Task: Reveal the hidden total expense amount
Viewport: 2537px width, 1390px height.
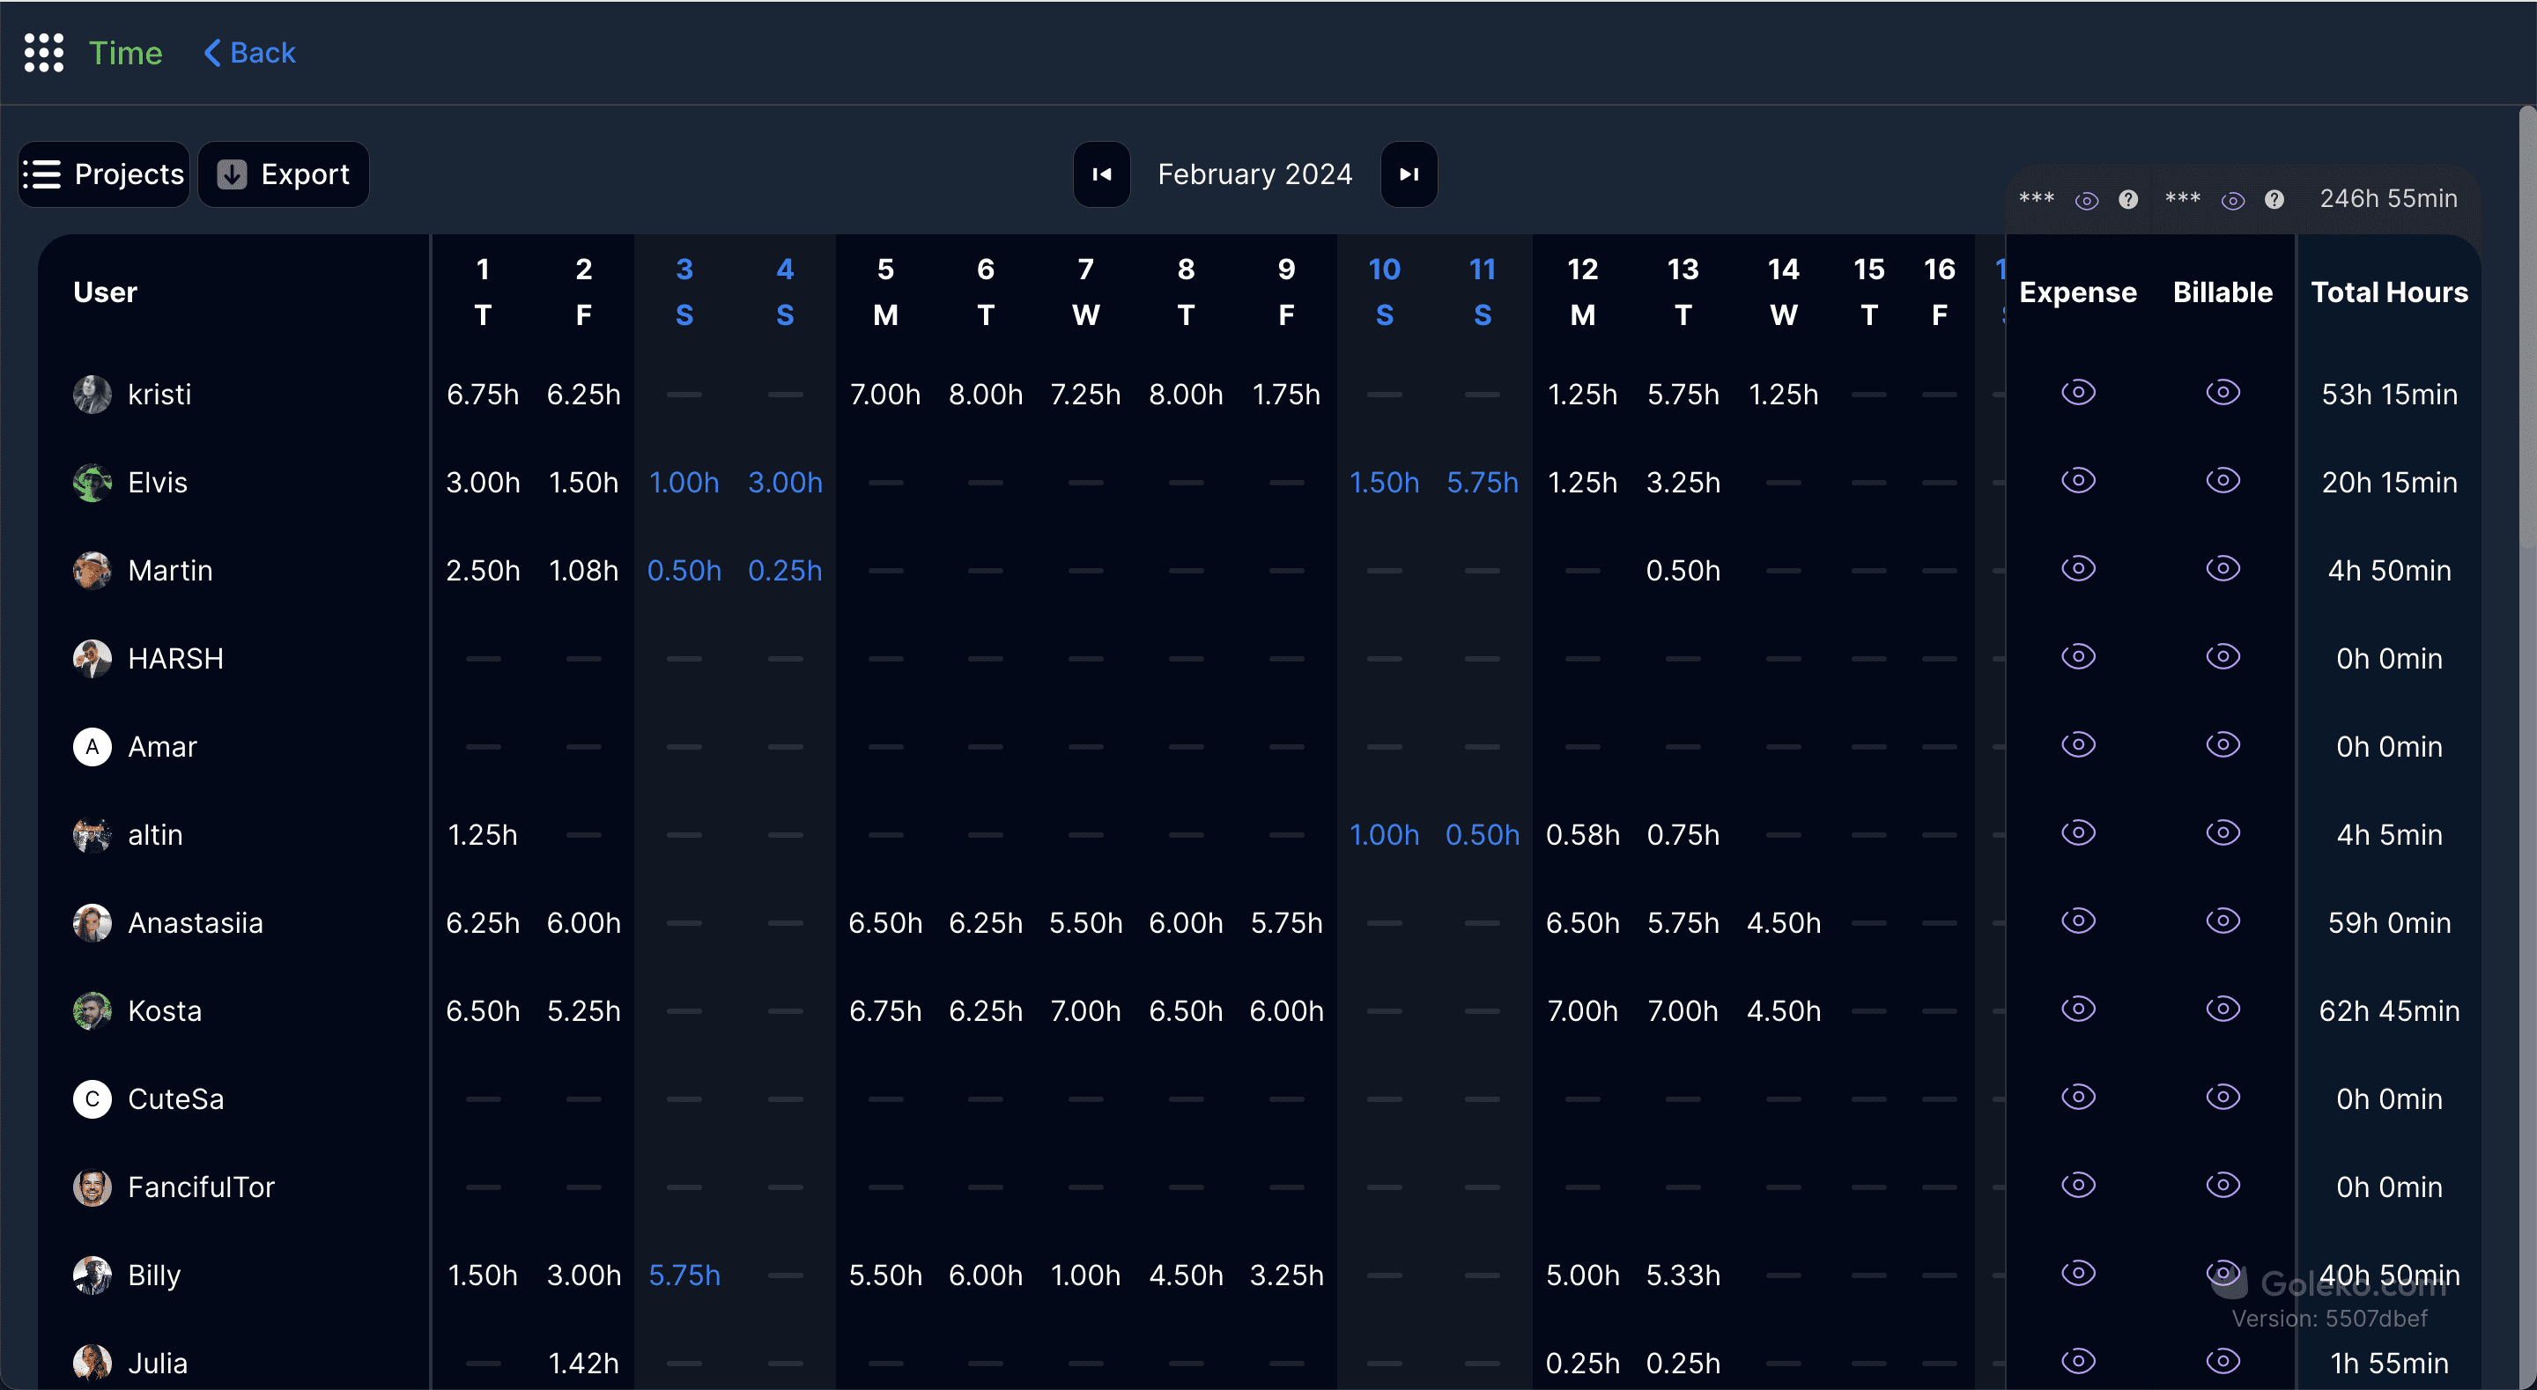Action: 2086,201
